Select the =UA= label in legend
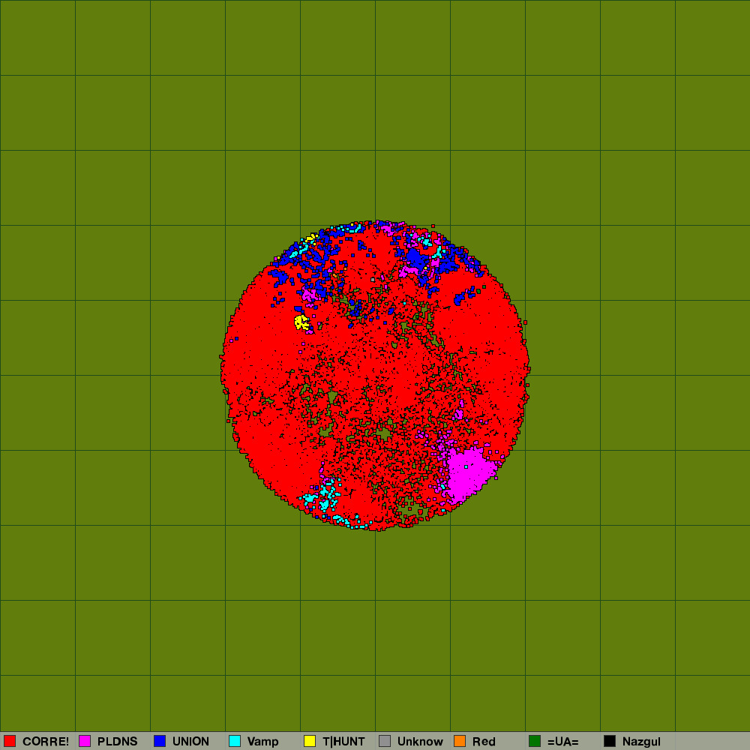Image resolution: width=750 pixels, height=750 pixels. pos(563,742)
